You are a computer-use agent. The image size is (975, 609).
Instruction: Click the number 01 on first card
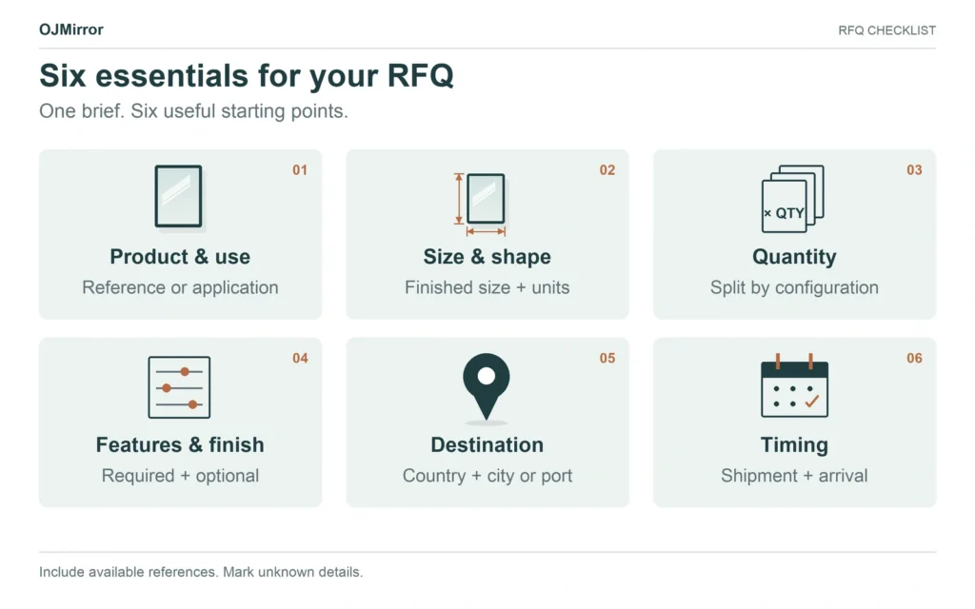pos(300,170)
